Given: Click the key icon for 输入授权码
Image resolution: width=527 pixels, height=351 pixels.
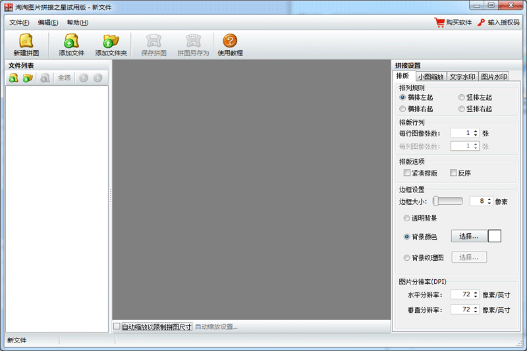Looking at the screenshot, I should (482, 22).
